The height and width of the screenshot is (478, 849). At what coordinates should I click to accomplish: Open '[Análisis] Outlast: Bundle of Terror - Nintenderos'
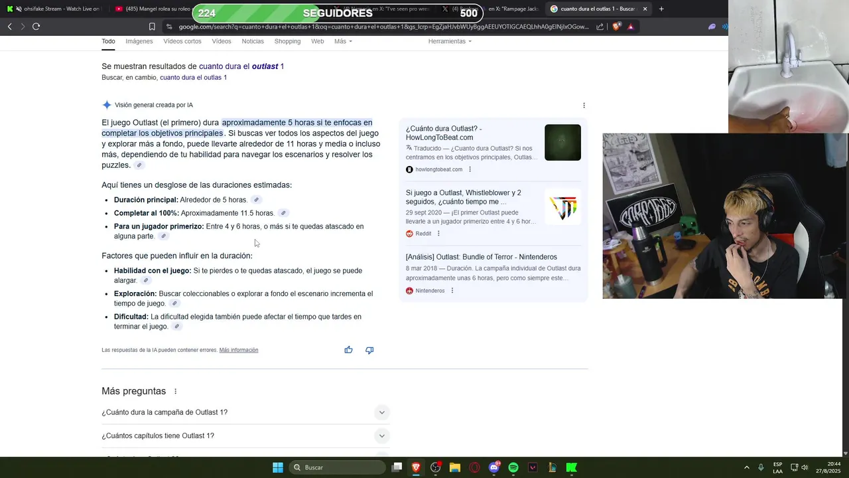(x=482, y=257)
